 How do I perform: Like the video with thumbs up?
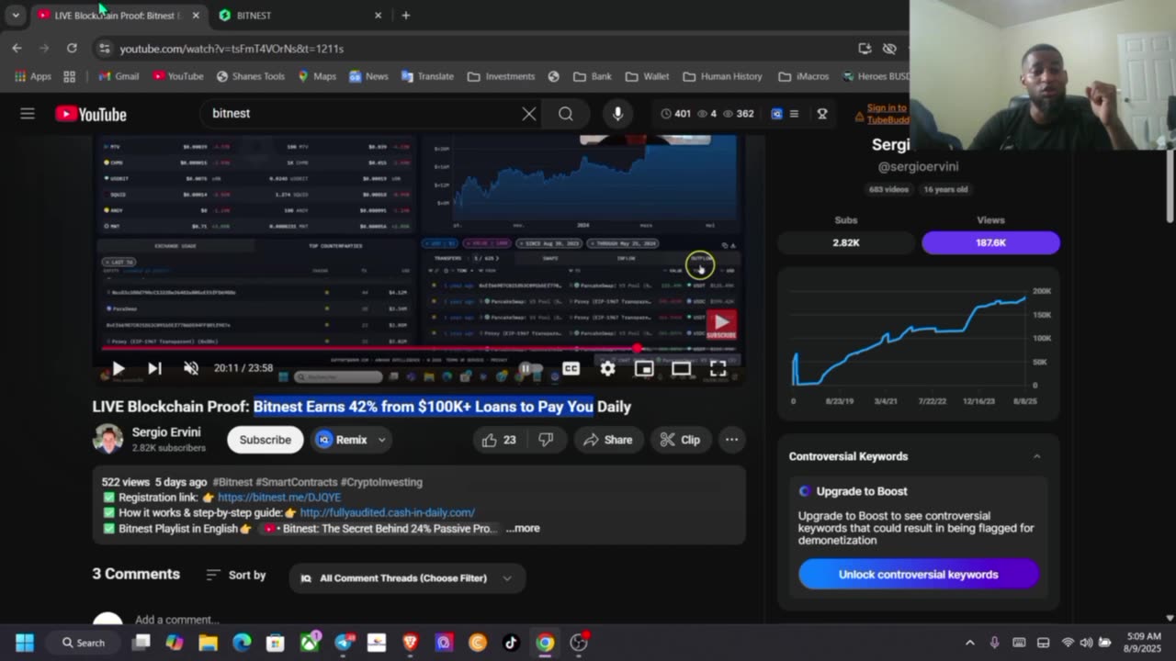pyautogui.click(x=499, y=440)
